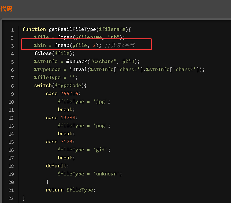
Task: Click the 'jpg' string literal
Action: tap(100, 102)
